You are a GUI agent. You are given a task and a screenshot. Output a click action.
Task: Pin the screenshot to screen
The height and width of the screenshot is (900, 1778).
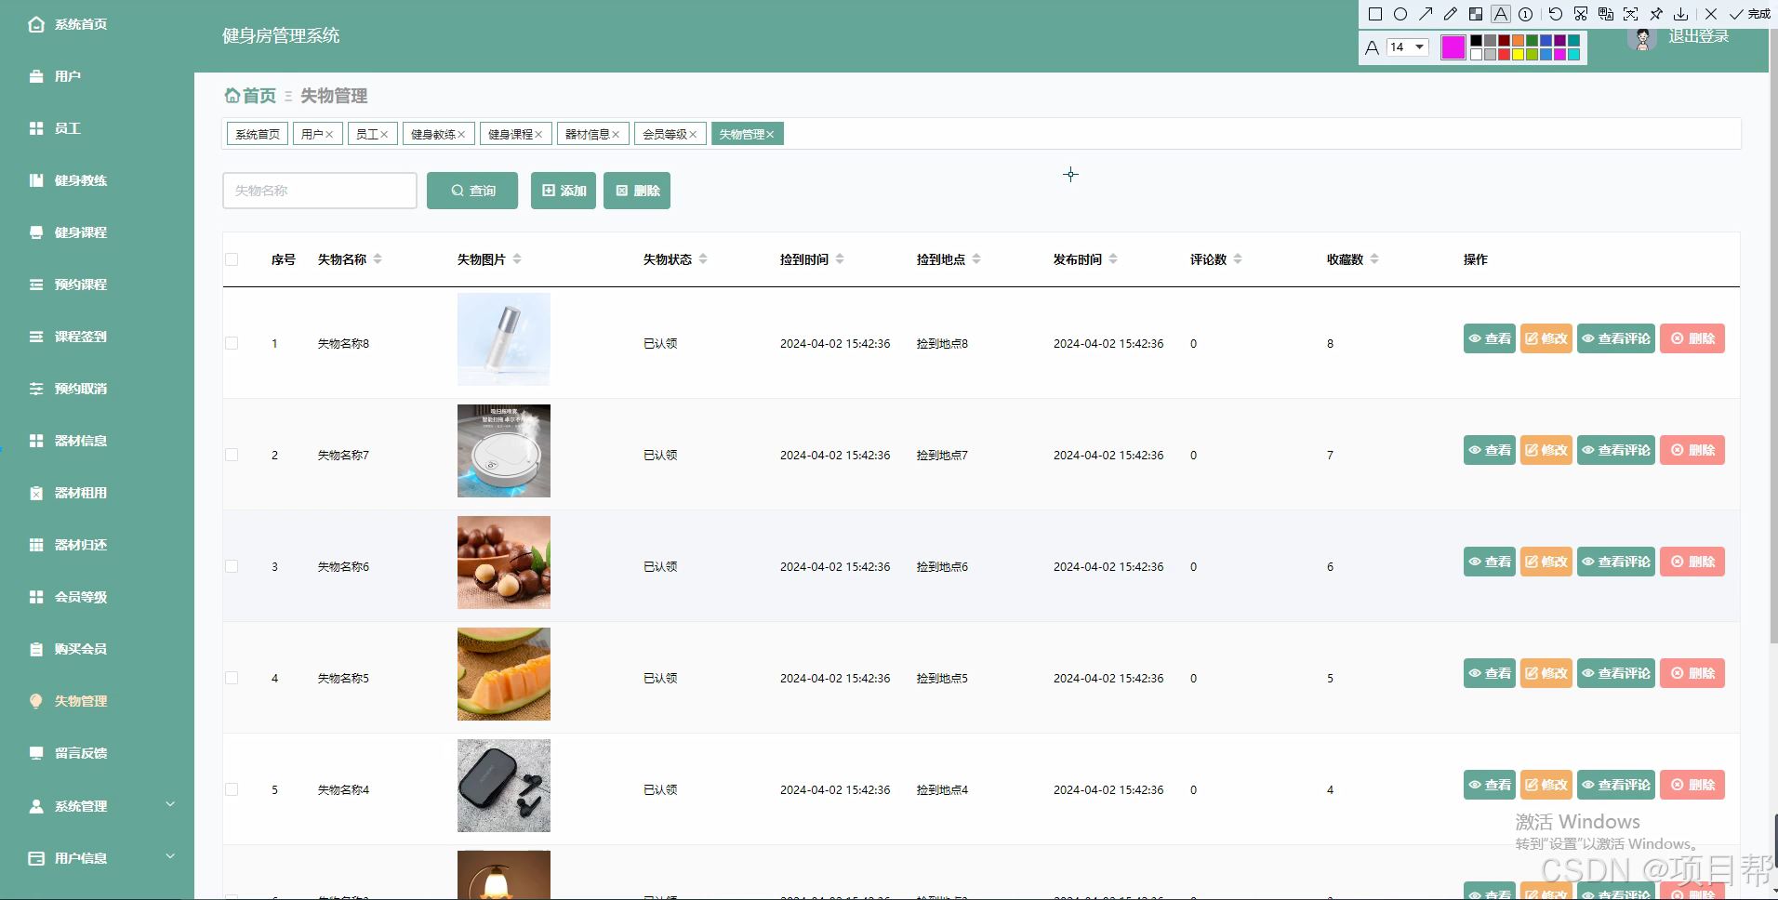pos(1656,14)
